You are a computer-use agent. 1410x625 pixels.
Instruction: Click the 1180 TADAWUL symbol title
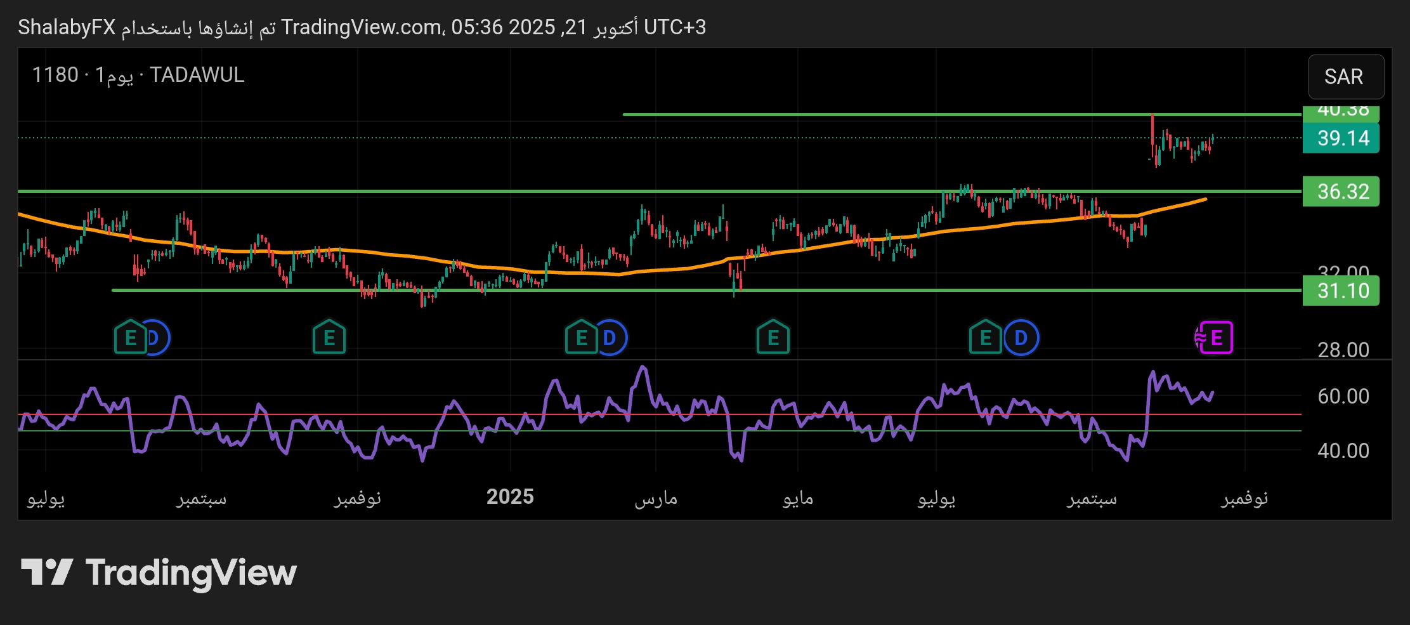tap(138, 75)
